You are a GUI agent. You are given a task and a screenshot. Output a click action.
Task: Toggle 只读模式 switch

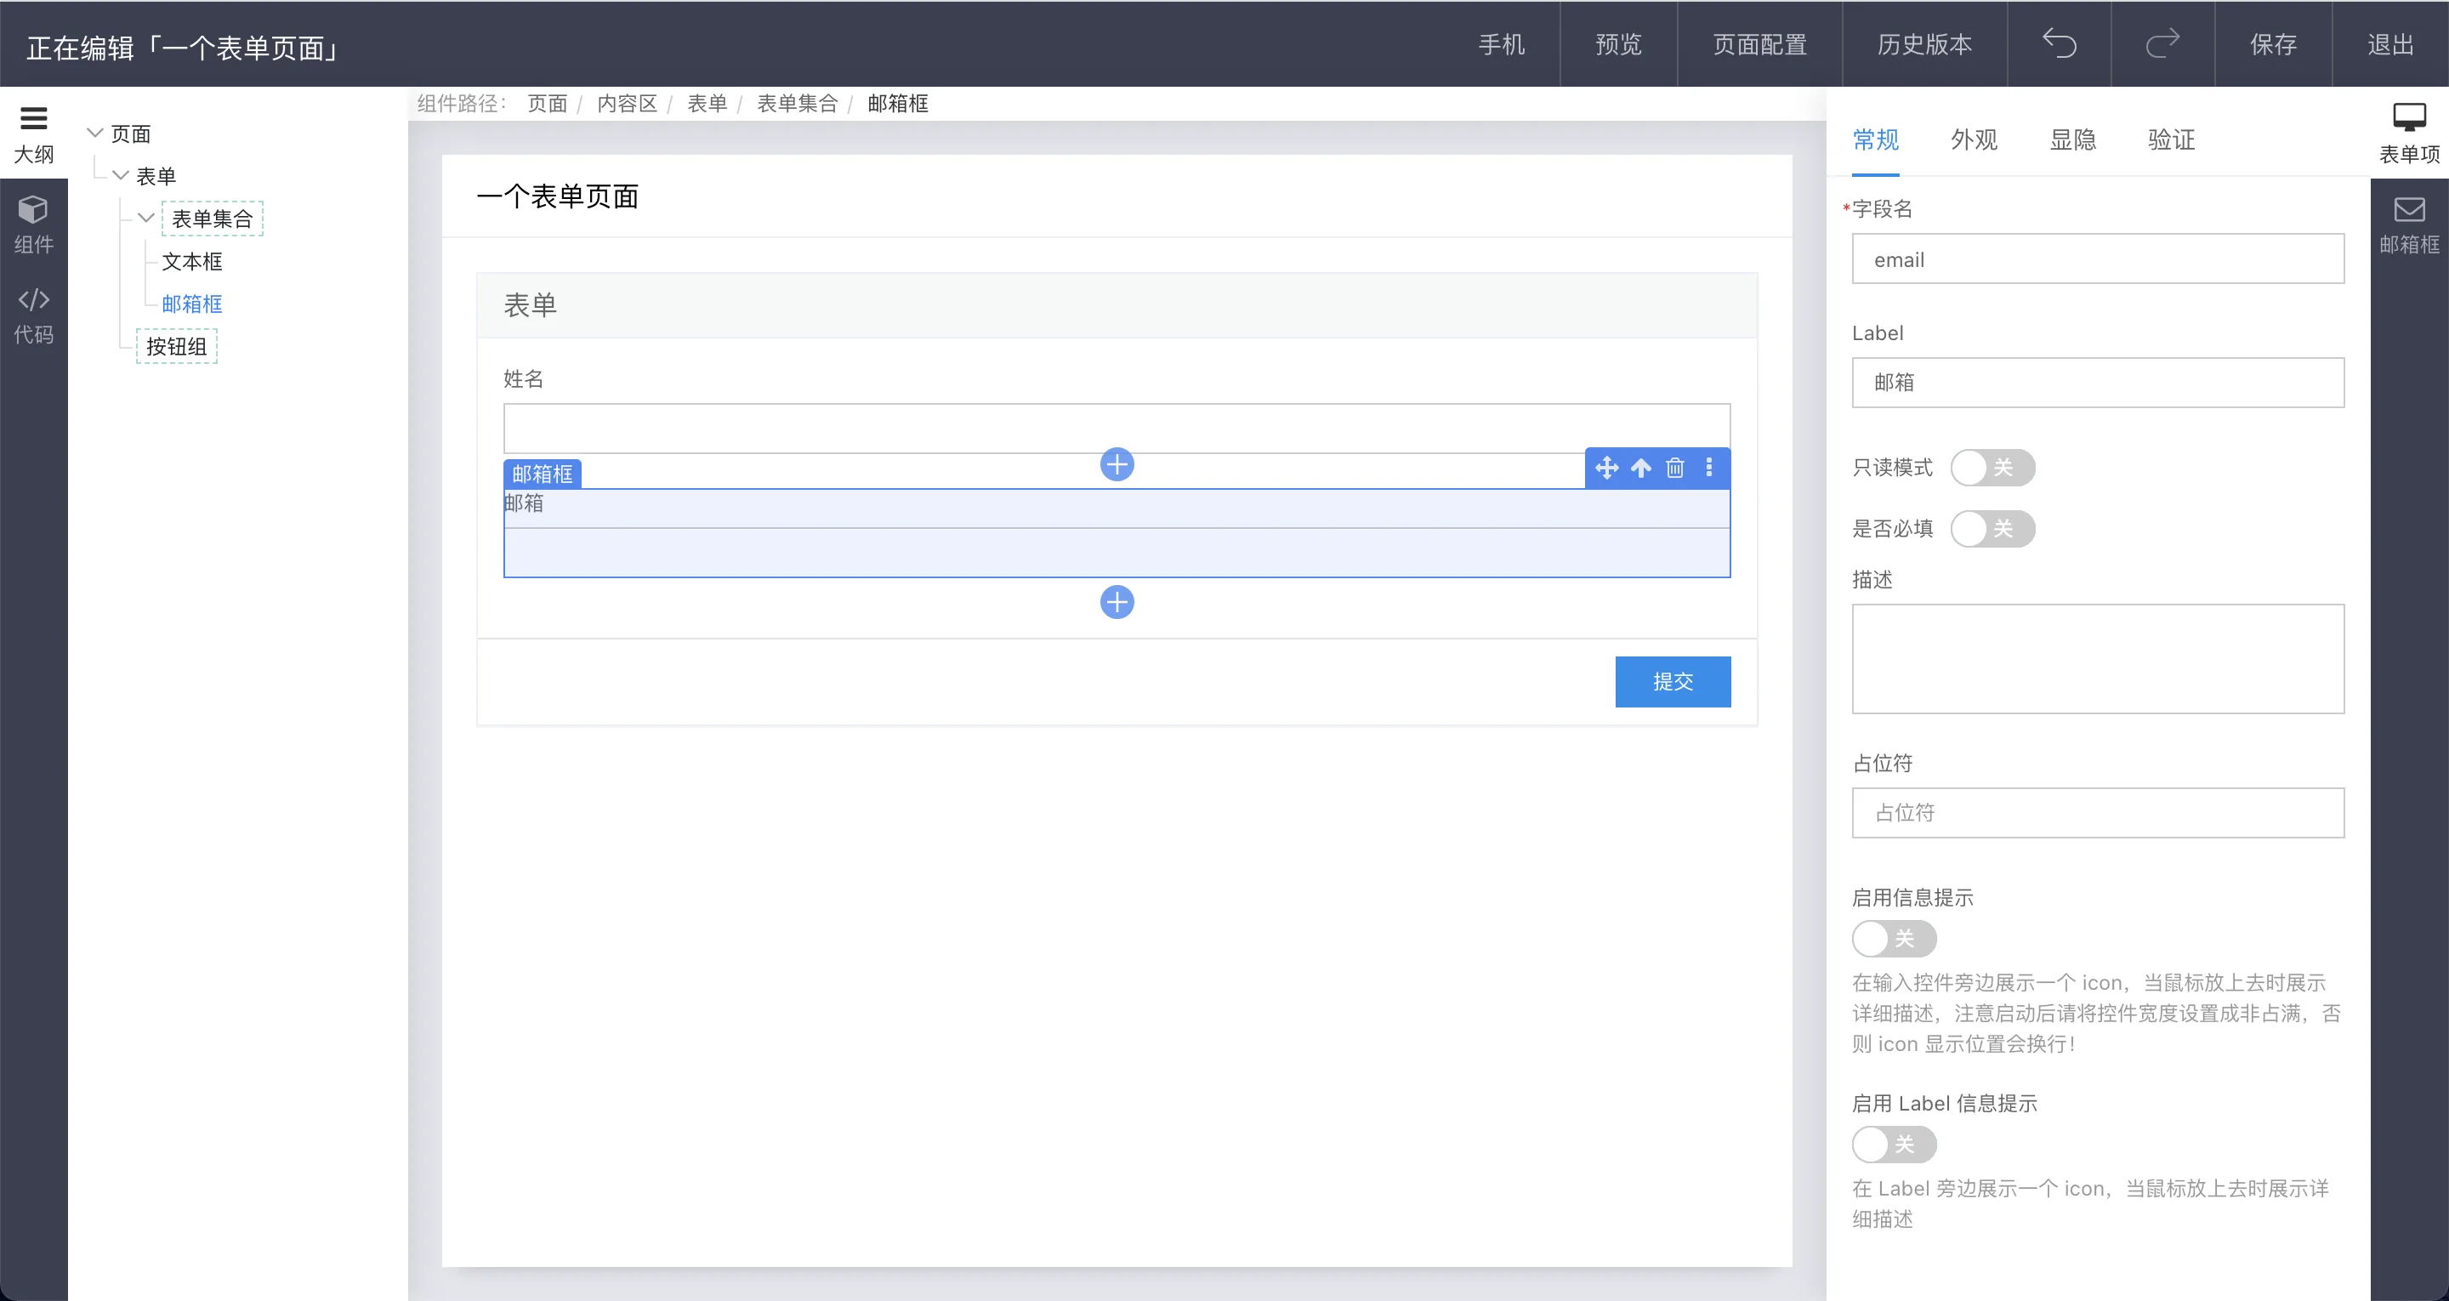click(x=1992, y=468)
